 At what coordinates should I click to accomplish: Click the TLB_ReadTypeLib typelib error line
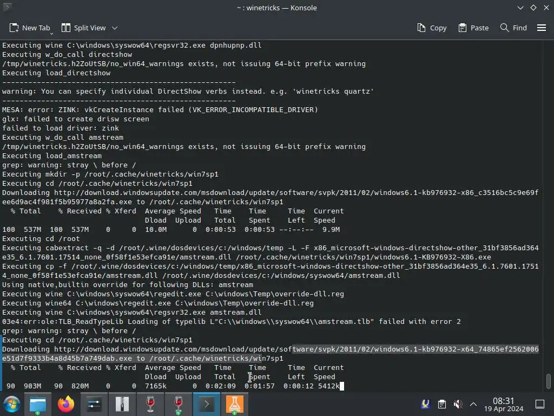(x=232, y=321)
